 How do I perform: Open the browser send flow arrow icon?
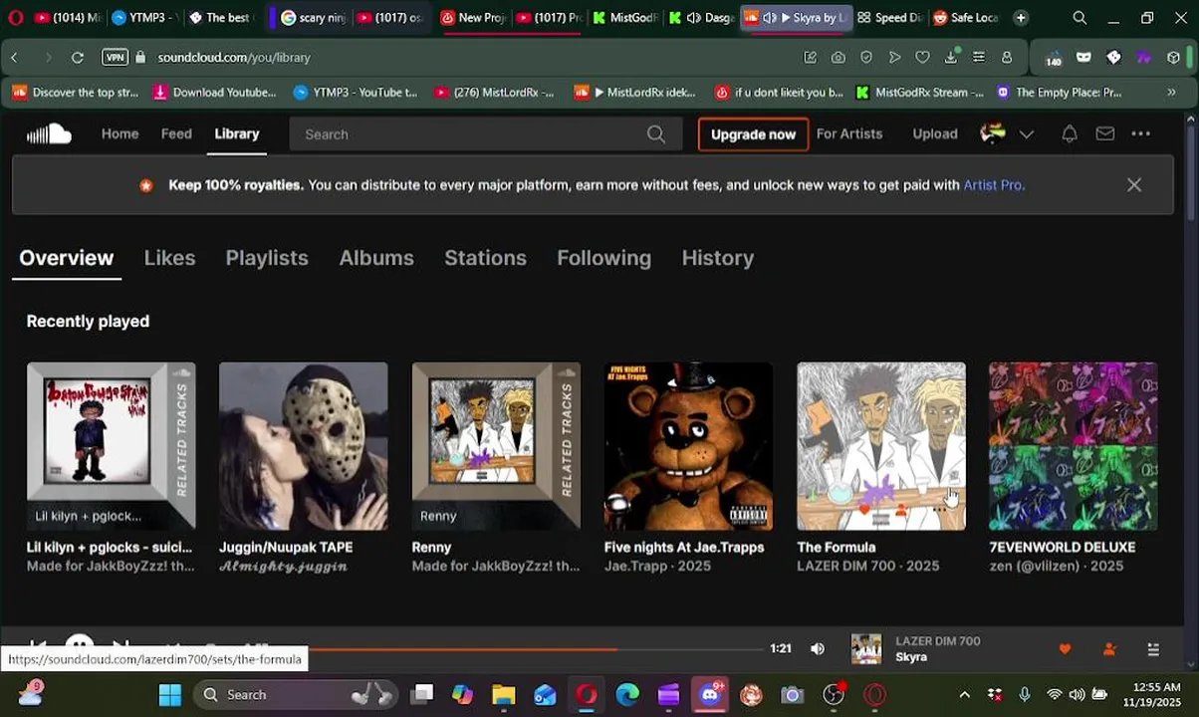894,58
